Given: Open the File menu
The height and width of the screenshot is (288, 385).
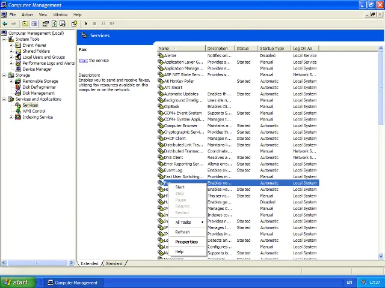Looking at the screenshot, I should click(12, 14).
